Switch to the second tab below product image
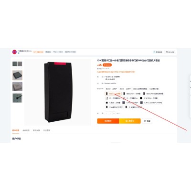 (x=26, y=130)
